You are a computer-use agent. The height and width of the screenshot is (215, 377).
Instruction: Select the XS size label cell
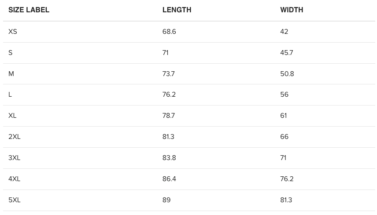tap(13, 32)
